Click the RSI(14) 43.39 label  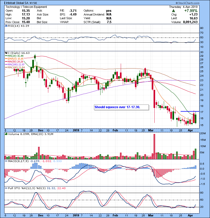(x=19, y=26)
